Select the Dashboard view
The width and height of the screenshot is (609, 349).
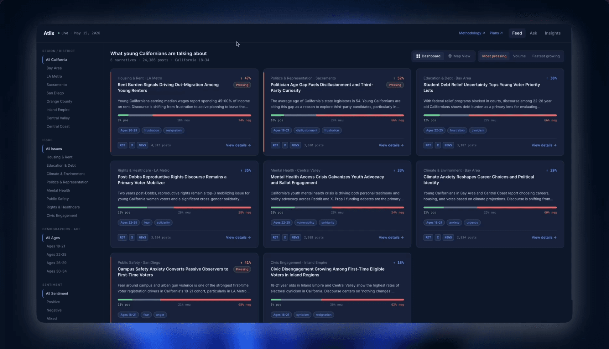pyautogui.click(x=428, y=56)
